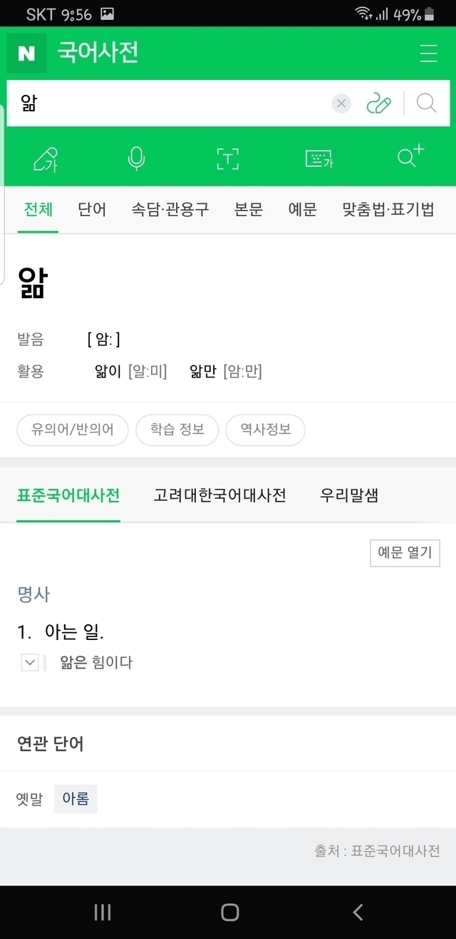The height and width of the screenshot is (939, 456).
Task: Expand the example sentence chevron
Action: click(30, 663)
